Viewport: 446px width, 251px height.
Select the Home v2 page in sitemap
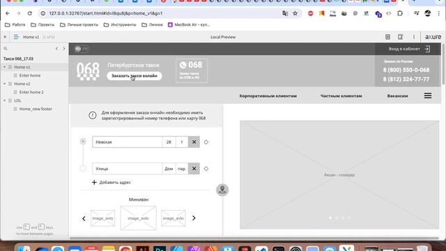click(22, 84)
